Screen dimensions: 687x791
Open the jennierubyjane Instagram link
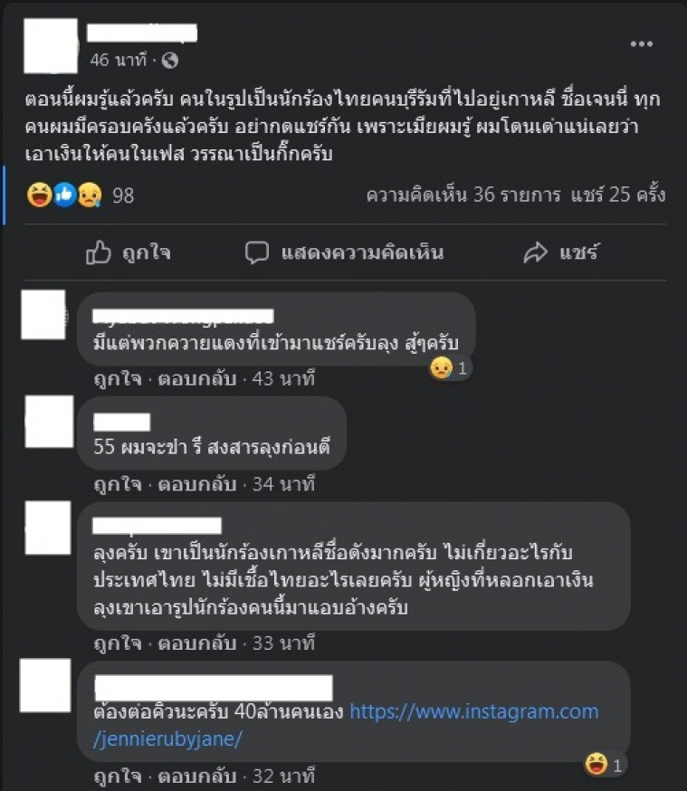click(346, 725)
